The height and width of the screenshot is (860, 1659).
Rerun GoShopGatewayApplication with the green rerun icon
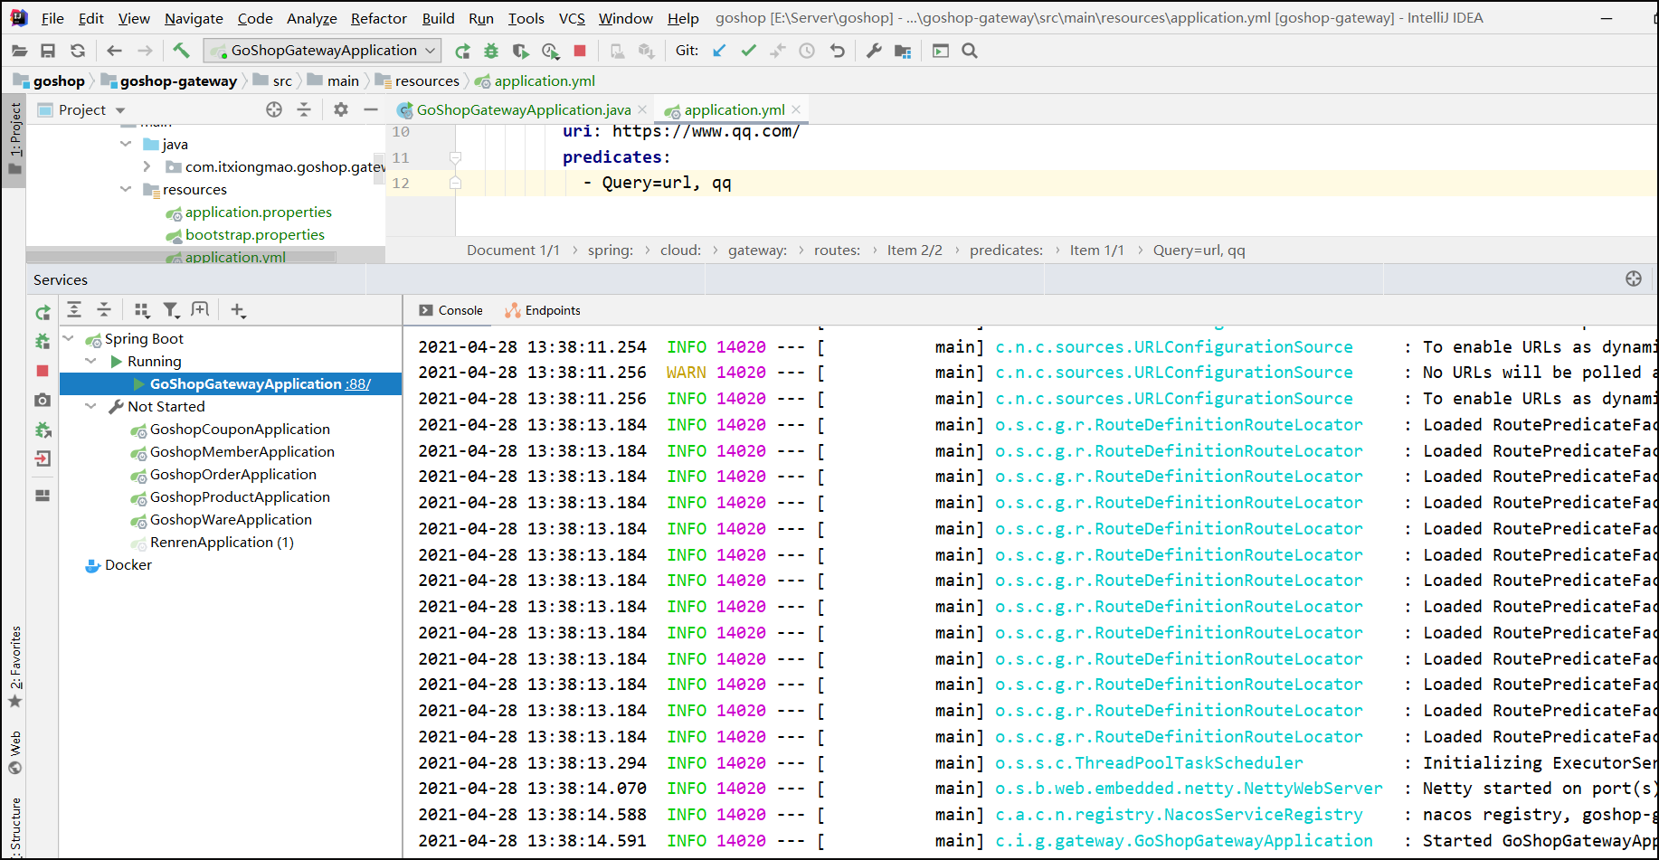pos(462,51)
